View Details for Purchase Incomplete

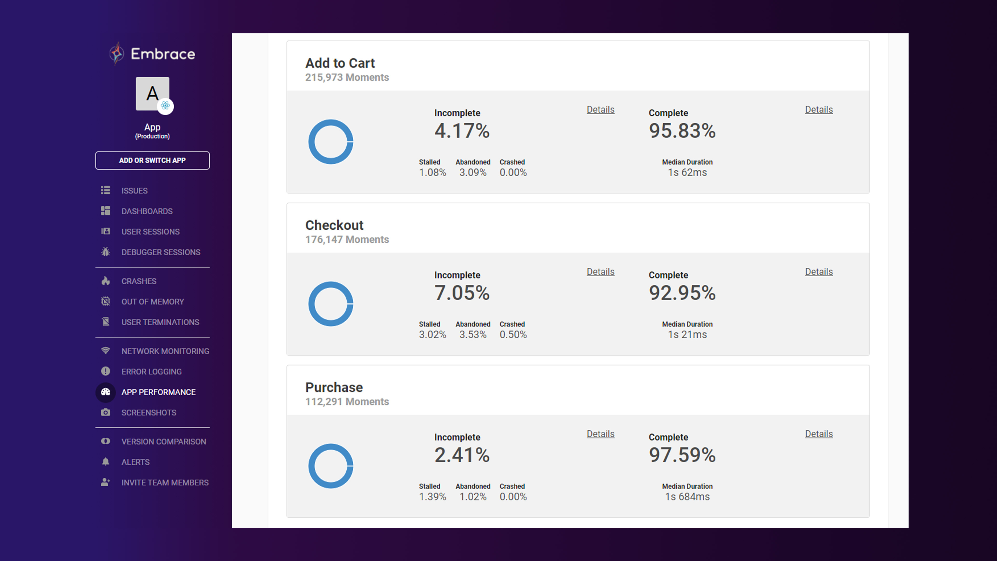click(600, 434)
